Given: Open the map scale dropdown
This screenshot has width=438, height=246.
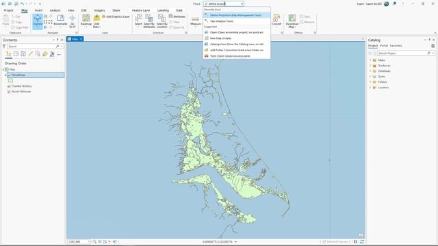Looking at the screenshot, I should click(88, 241).
